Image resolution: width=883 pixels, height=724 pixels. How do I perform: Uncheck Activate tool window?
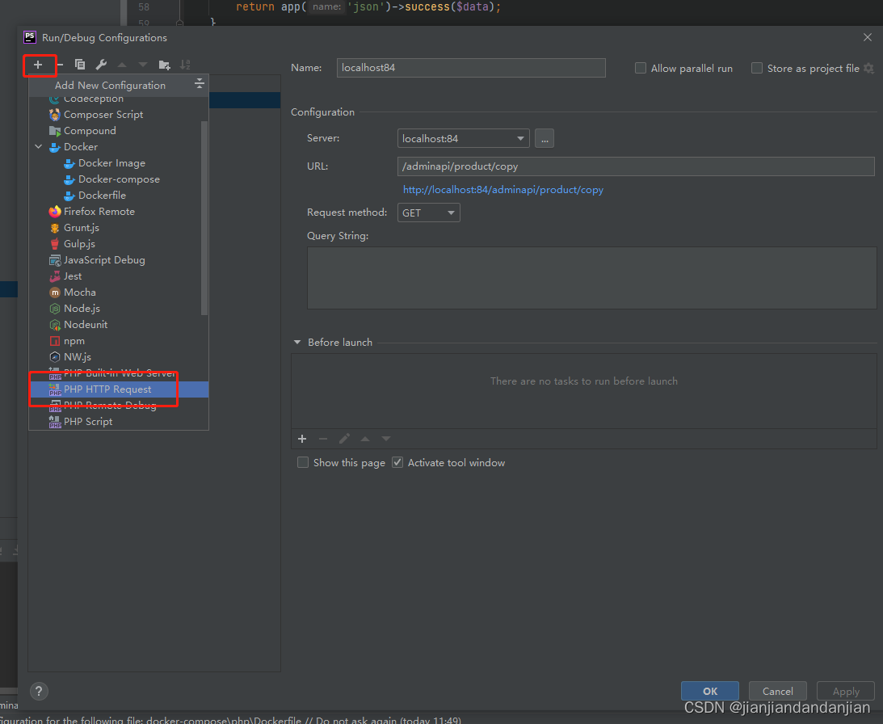(x=397, y=462)
